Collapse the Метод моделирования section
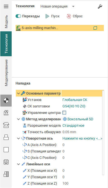108x188 pixels. (x=18, y=119)
